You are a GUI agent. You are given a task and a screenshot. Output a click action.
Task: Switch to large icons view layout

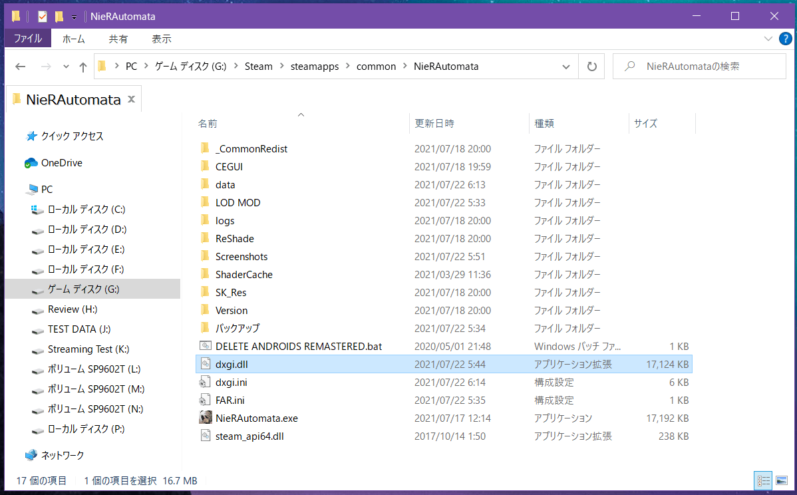(x=781, y=480)
